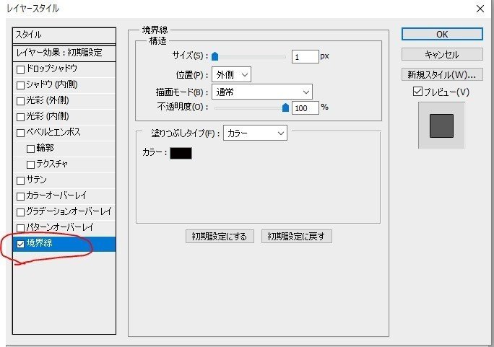The height and width of the screenshot is (347, 494).
Task: Check the 光彩 (内側) effect box
Action: [20, 117]
